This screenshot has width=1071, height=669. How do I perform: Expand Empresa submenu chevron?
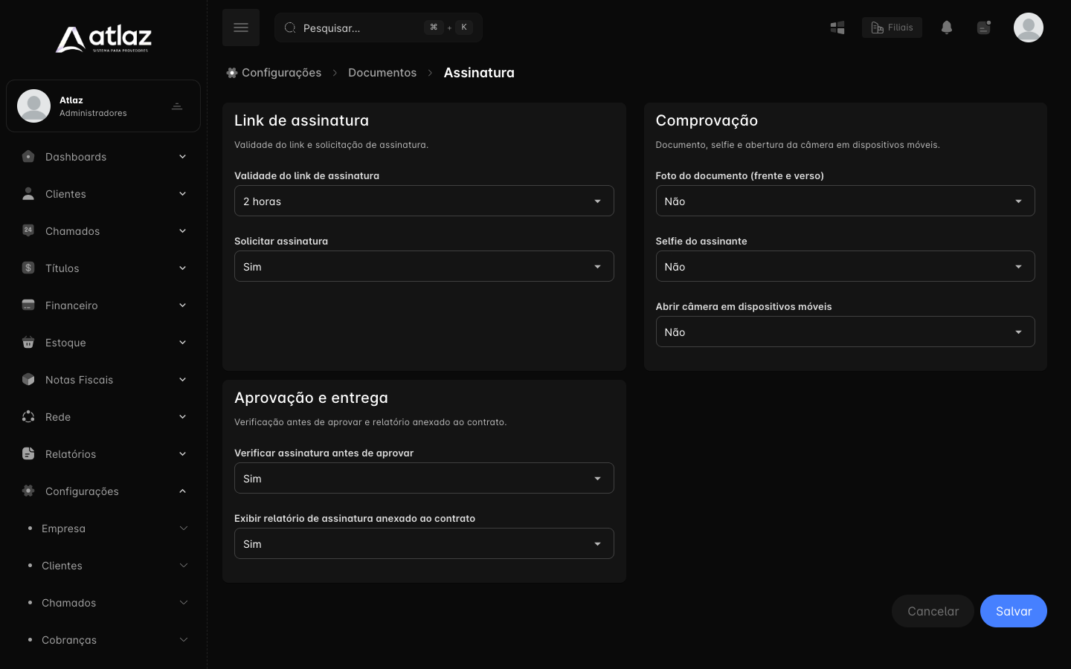pyautogui.click(x=183, y=528)
